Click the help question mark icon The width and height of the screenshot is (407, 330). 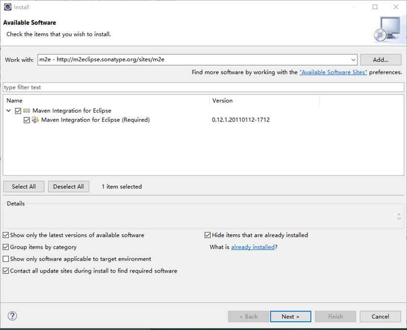[x=12, y=316]
